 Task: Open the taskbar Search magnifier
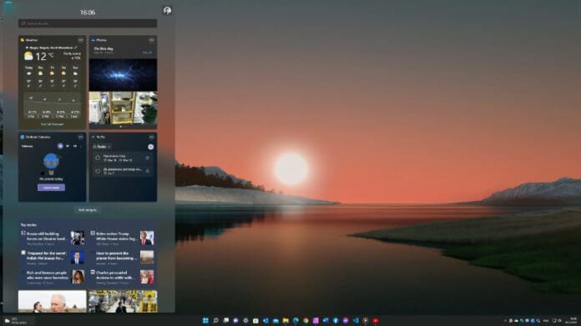pyautogui.click(x=215, y=320)
